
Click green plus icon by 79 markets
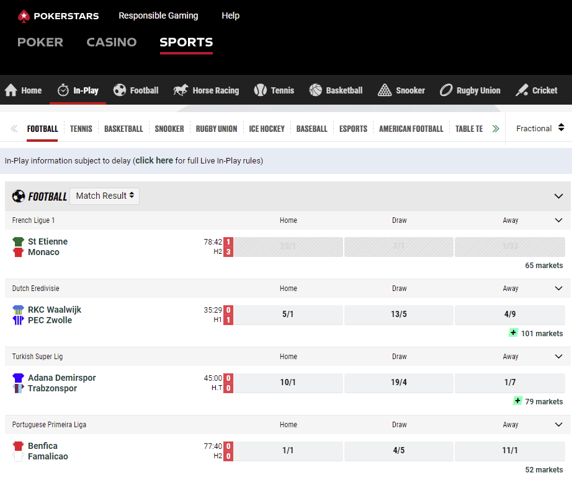point(517,401)
